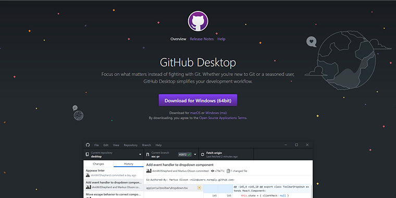Click the Current repository device icon
The height and width of the screenshot is (198, 396).
click(88, 154)
